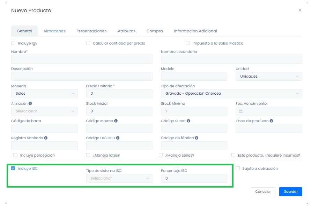Click the info icon beside Línea de producto
This screenshot has height=206, width=319.
pos(271,121)
